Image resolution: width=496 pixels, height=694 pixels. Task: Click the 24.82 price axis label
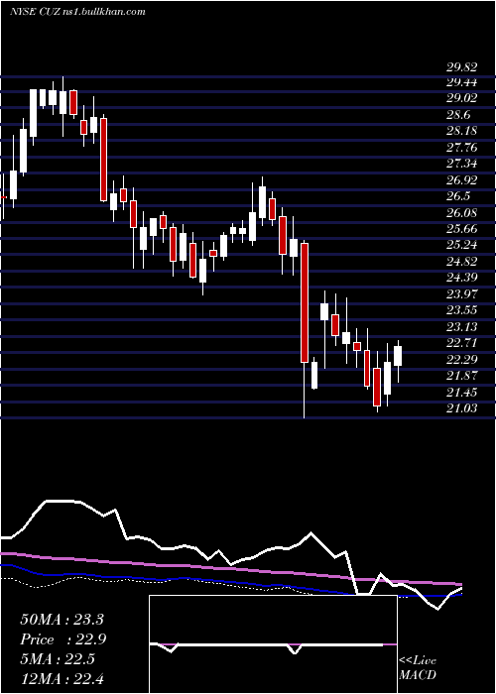(462, 262)
